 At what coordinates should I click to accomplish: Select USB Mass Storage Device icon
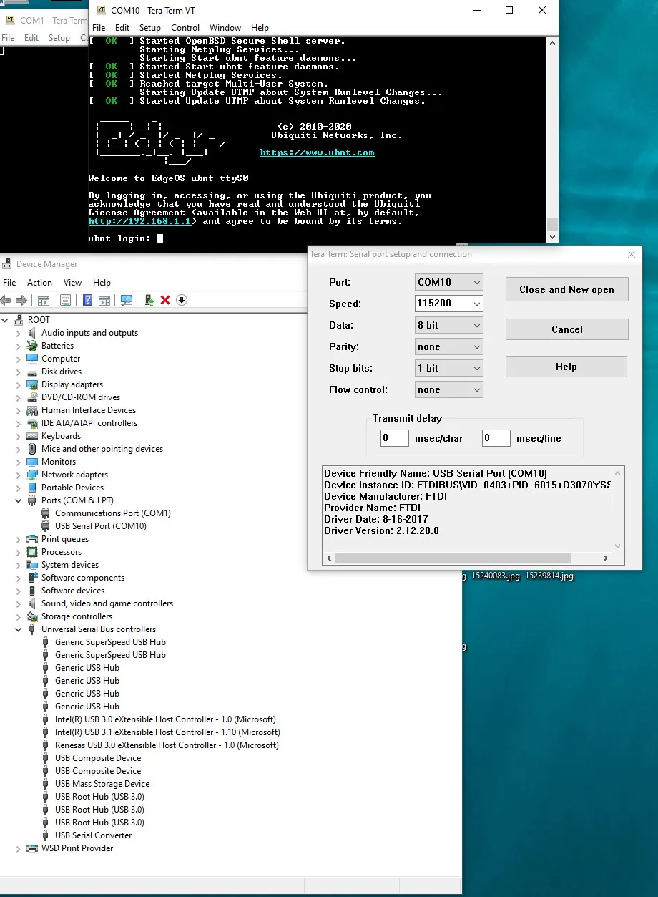pyautogui.click(x=46, y=784)
